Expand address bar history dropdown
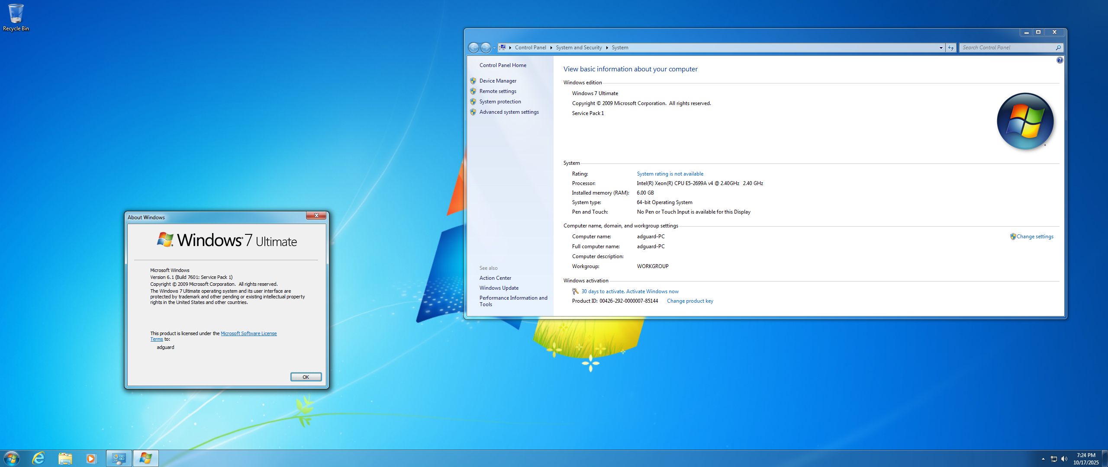1108x467 pixels. tap(941, 48)
